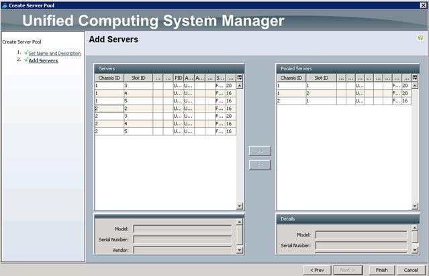Close the Create Server Pool window
429x276 pixels.
[x=423, y=5]
